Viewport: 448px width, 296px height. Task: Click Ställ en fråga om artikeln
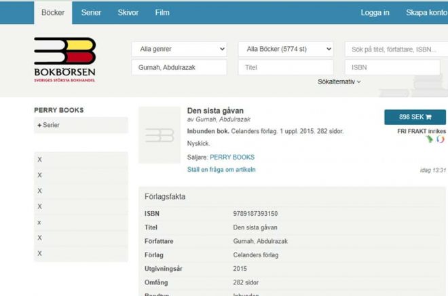coord(221,170)
